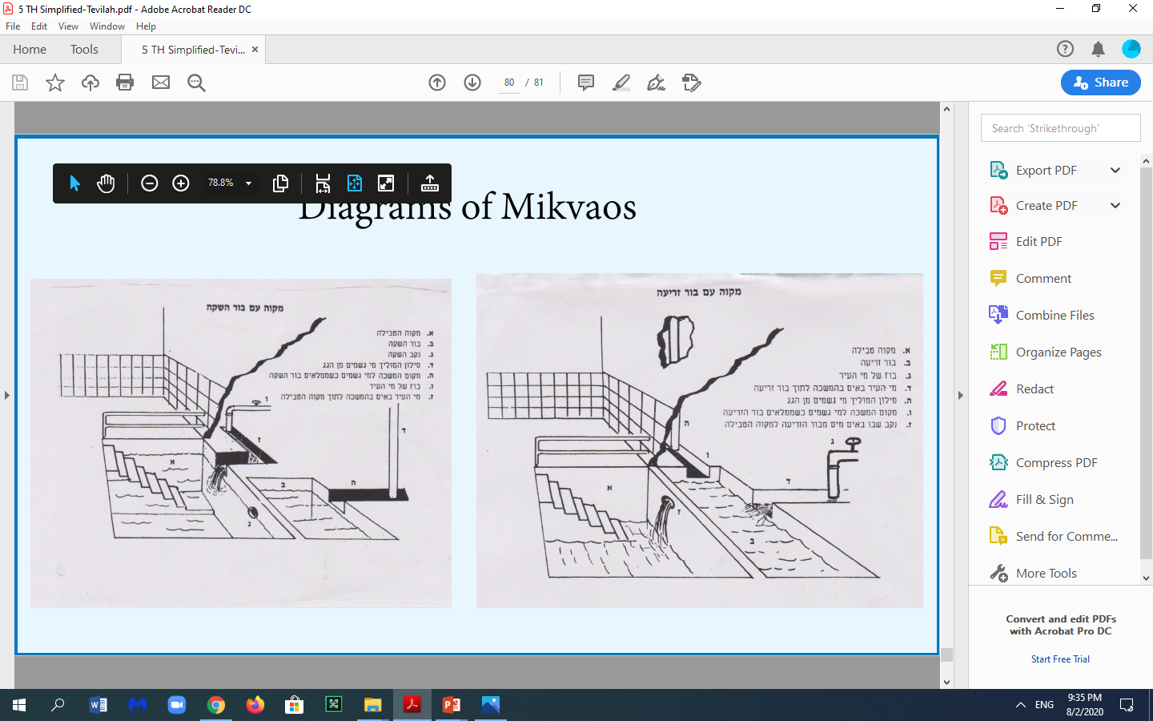The height and width of the screenshot is (721, 1153).
Task: Click the document vertical scrollbar thumb
Action: 946,655
